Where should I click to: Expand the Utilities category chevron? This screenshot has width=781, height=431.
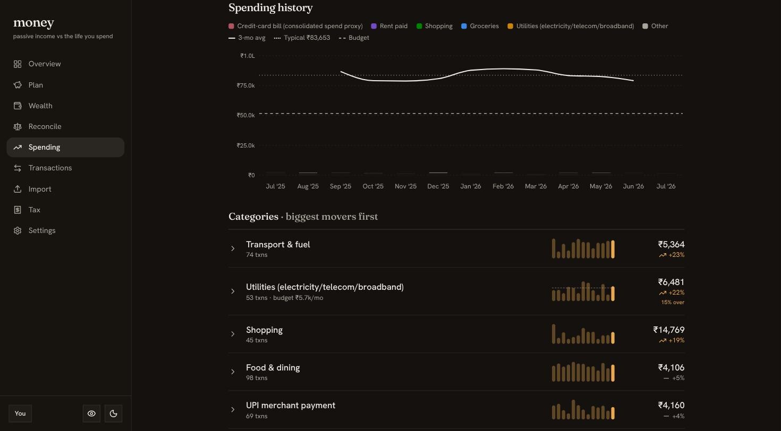(x=233, y=291)
